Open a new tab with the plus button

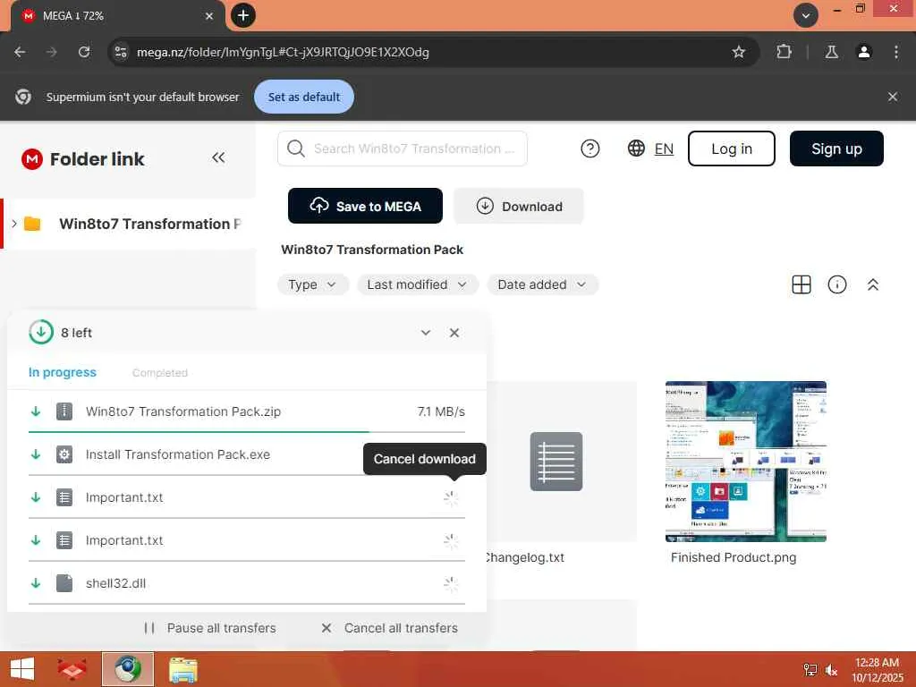click(x=243, y=15)
